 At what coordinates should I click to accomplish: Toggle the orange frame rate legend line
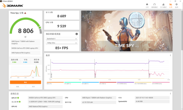pos(55,83)
